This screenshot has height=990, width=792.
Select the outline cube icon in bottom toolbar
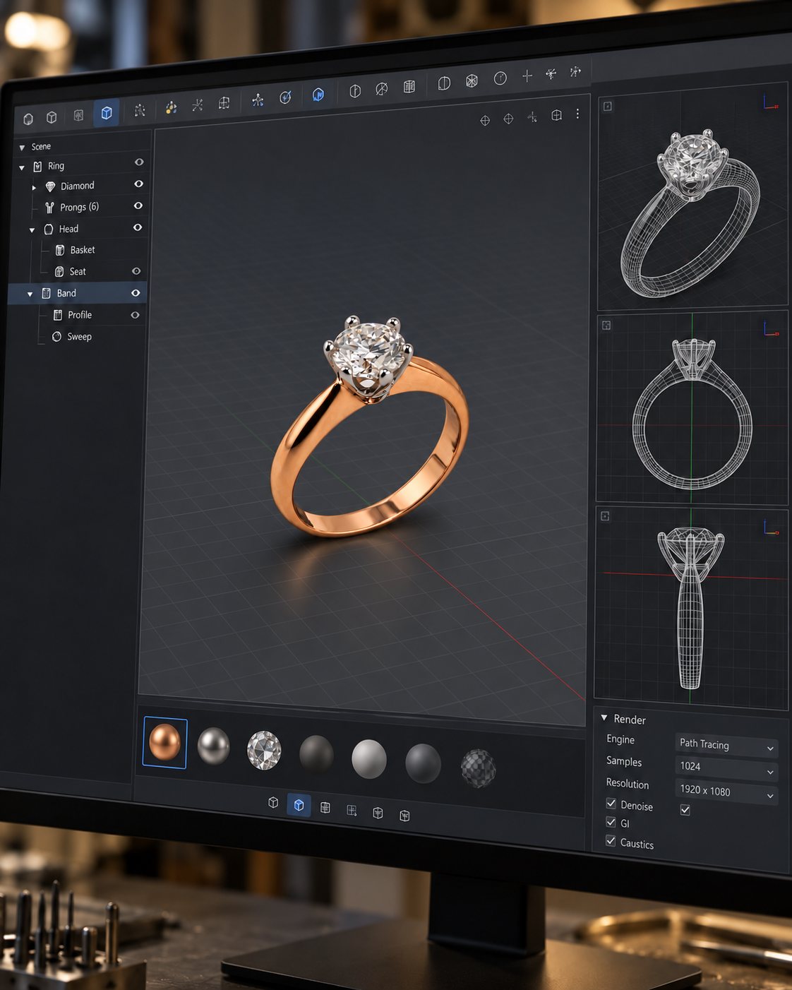click(273, 802)
